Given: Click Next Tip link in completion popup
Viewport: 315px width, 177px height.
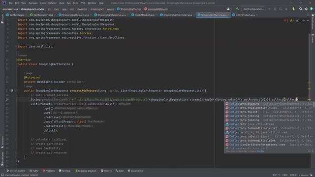Looking at the screenshot, I should point(260,151).
